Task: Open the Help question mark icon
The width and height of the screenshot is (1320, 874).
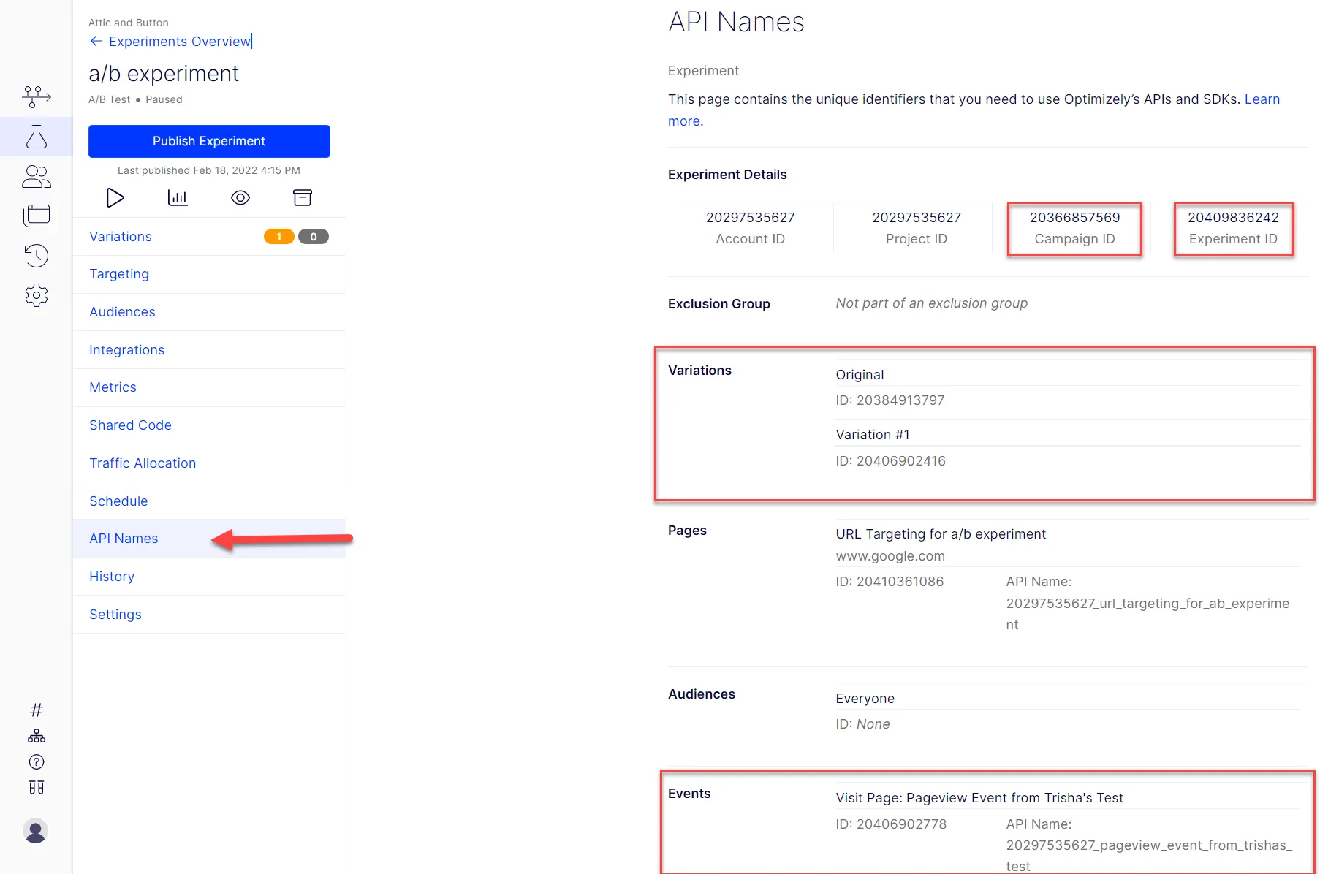Action: [x=37, y=762]
